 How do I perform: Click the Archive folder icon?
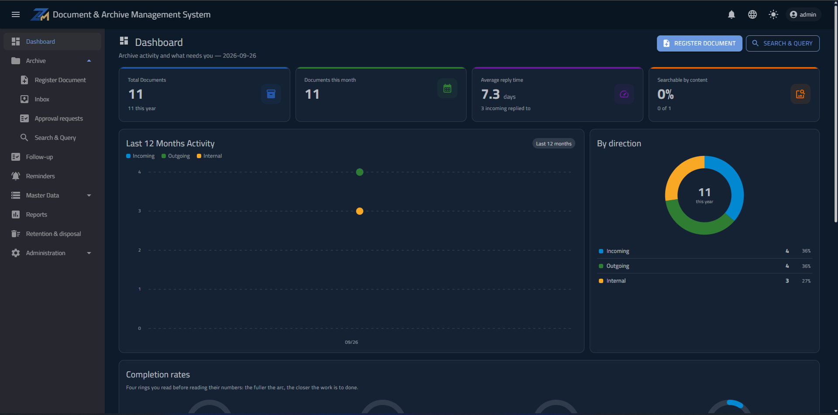[16, 61]
